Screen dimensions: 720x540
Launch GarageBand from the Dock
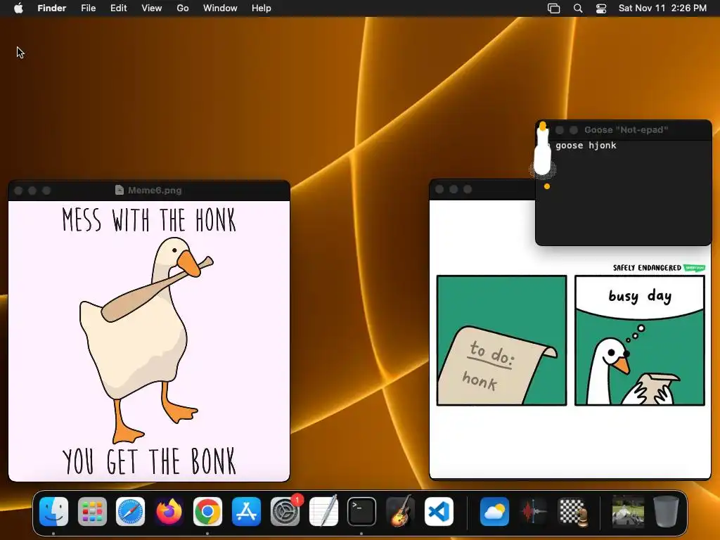click(400, 511)
